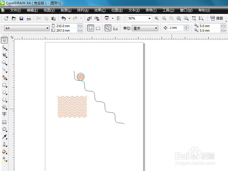
Task: Undo the last action
Action: (64, 18)
